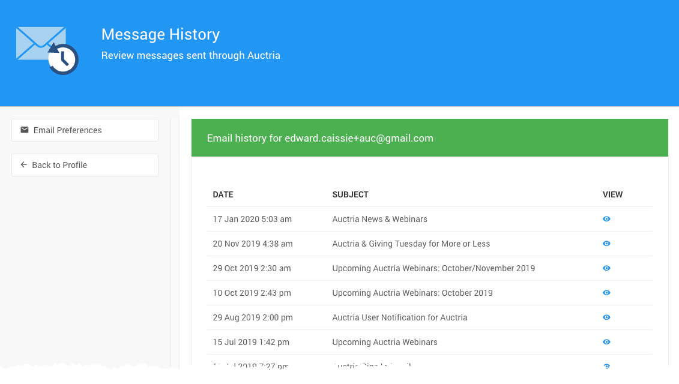Open eye icon for 29 Oct 2019 message

tap(606, 268)
